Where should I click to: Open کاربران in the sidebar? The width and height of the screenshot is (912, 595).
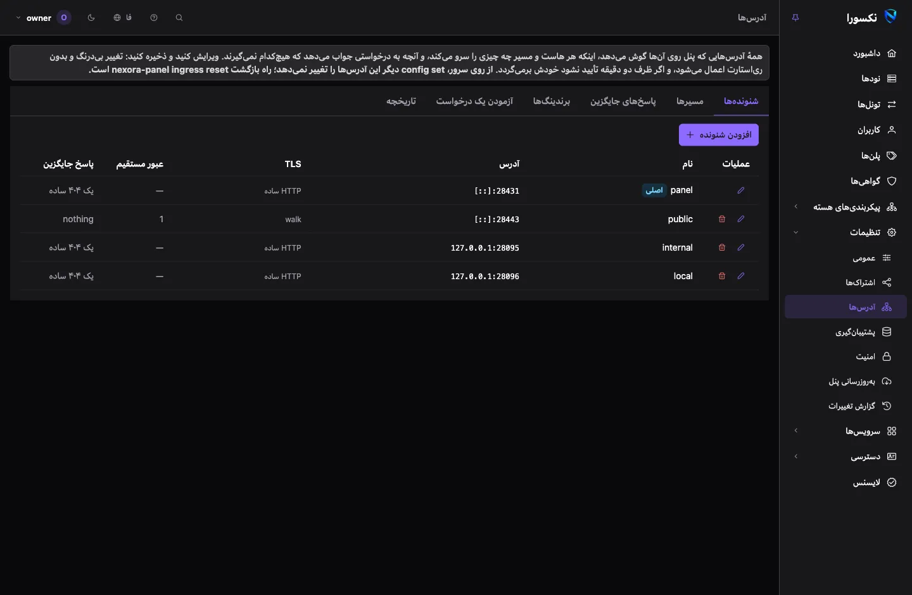(845, 130)
